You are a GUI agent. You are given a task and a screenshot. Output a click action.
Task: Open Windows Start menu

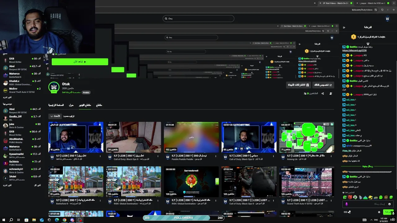click(3, 220)
